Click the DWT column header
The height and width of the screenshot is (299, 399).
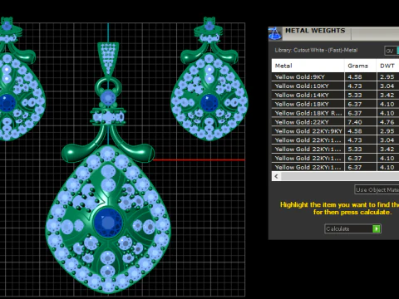(387, 66)
